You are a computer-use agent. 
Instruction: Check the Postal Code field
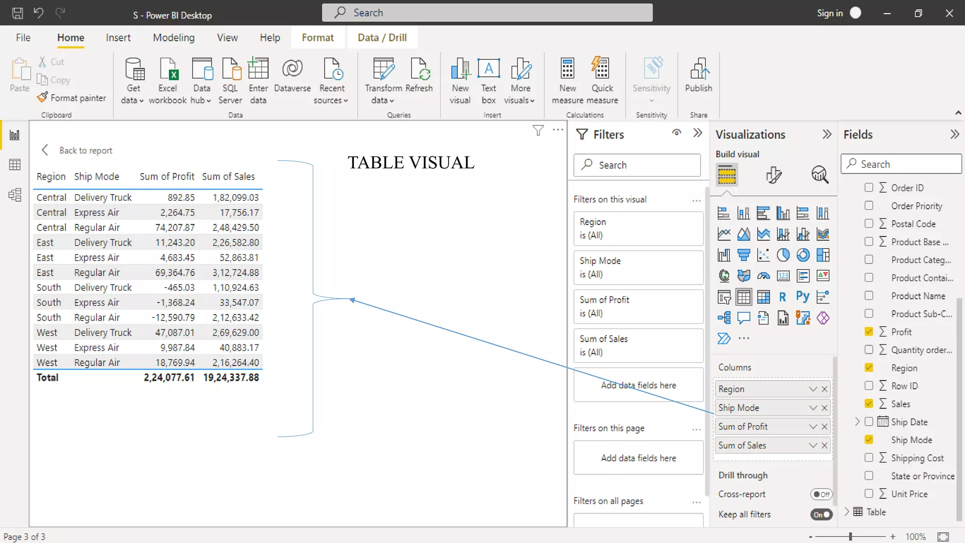click(x=869, y=223)
